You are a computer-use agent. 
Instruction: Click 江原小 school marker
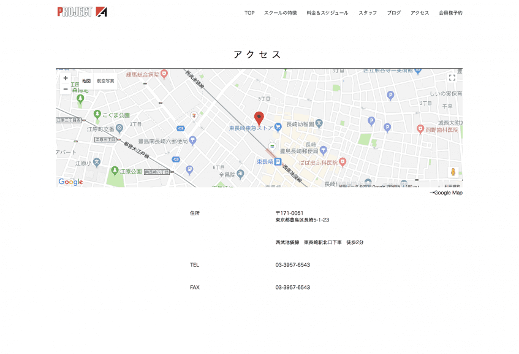point(96,162)
